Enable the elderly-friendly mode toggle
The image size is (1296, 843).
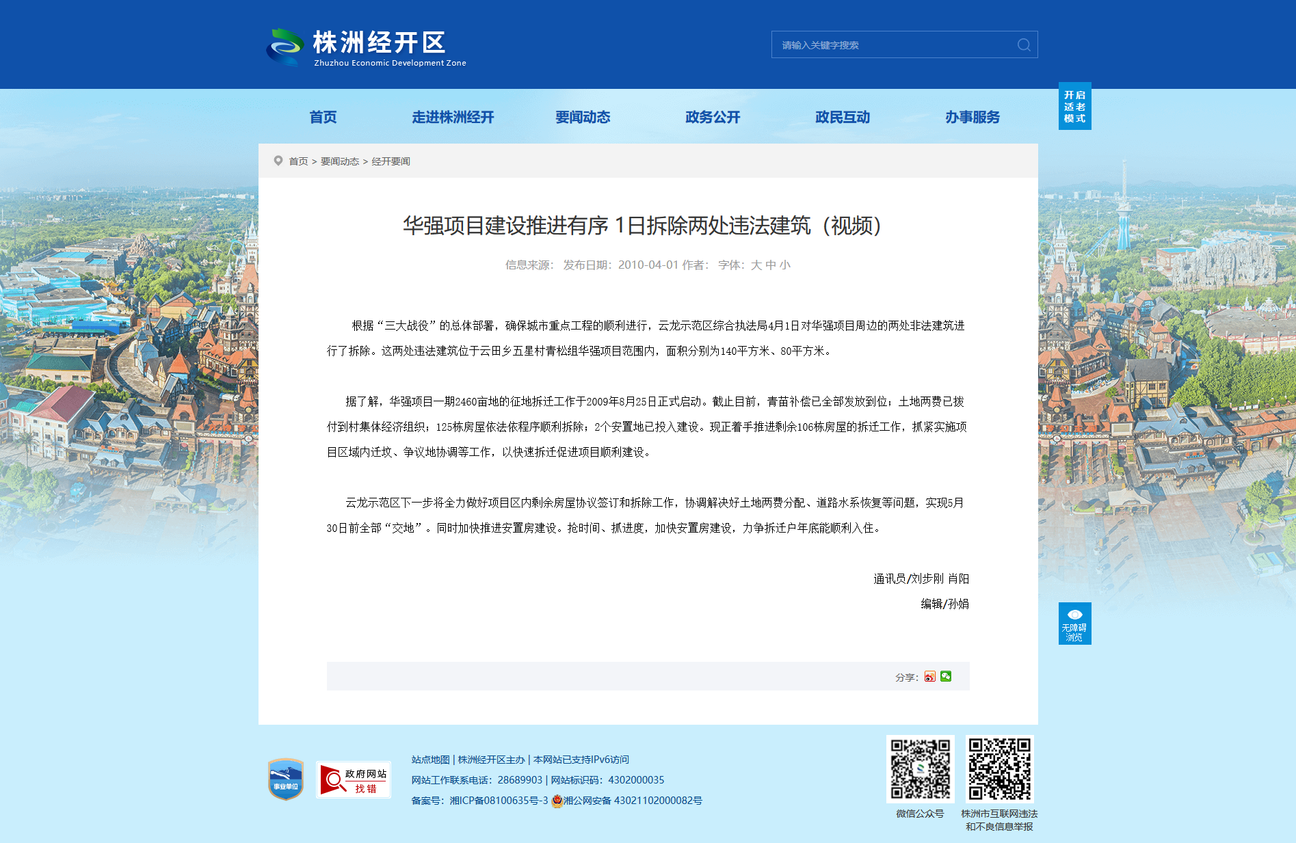1074,107
